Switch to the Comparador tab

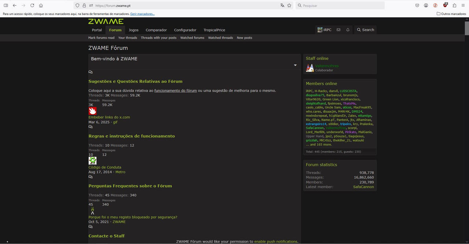coord(156,30)
